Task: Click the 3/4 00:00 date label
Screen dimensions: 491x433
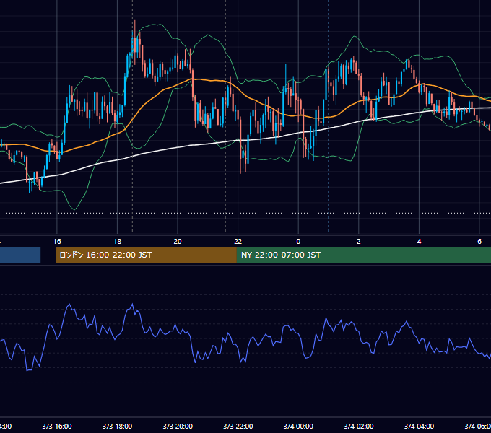Action: (x=298, y=426)
